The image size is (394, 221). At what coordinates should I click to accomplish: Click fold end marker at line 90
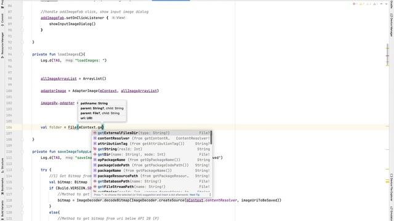click(x=22, y=30)
